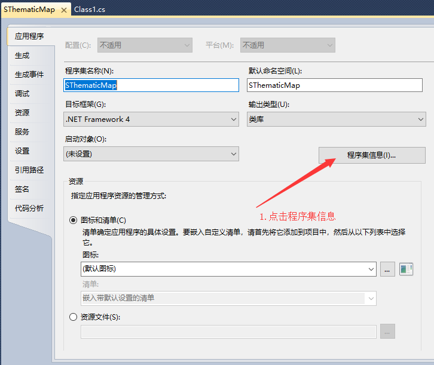Switch to the Class1.cs tab
434x365 pixels.
pyautogui.click(x=90, y=10)
